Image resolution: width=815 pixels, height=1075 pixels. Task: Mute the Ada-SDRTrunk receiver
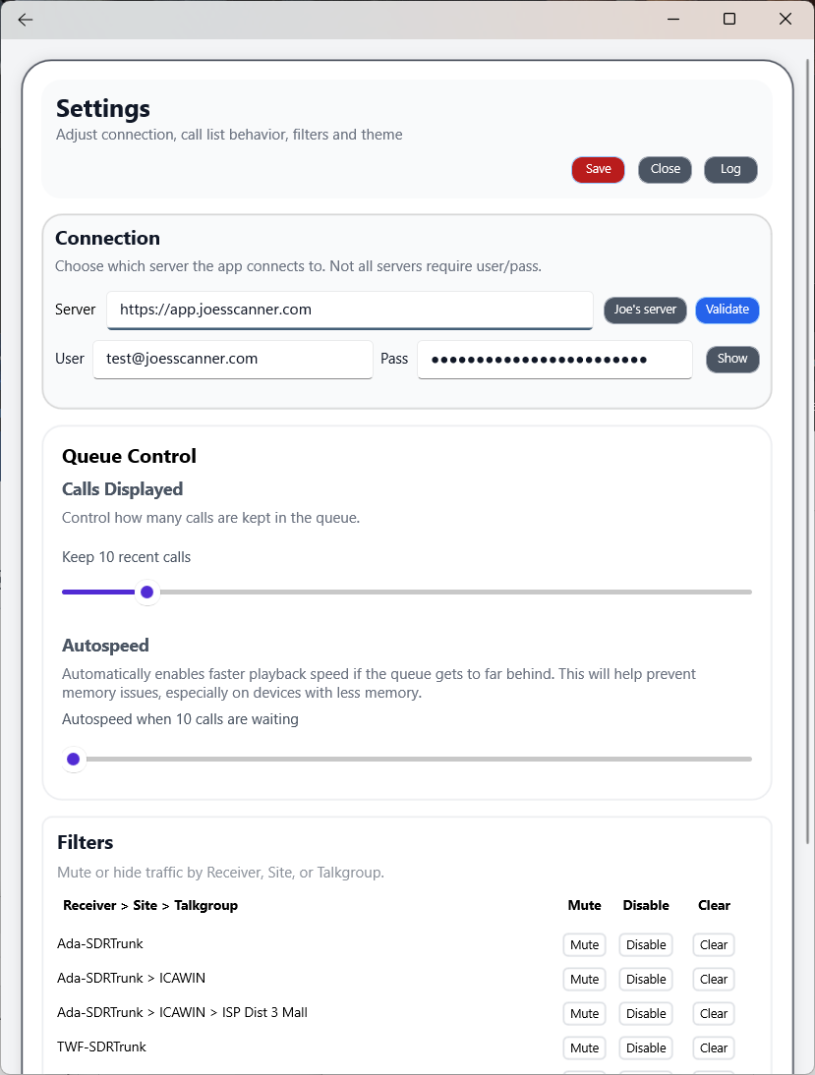click(x=584, y=944)
